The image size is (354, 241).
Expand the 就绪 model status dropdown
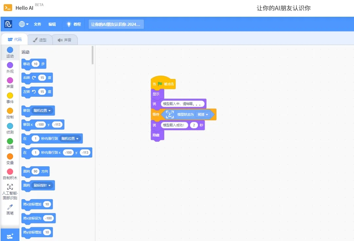pyautogui.click(x=203, y=115)
